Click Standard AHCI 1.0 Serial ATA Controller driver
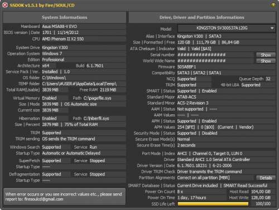This screenshot has height=210, width=279. [x=214, y=160]
